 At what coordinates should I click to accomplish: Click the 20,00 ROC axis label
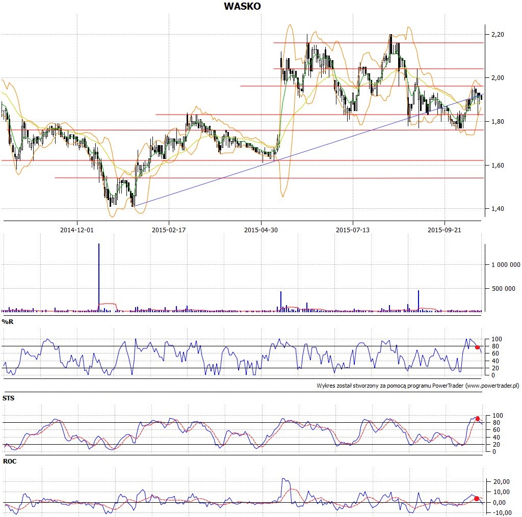pos(502,482)
